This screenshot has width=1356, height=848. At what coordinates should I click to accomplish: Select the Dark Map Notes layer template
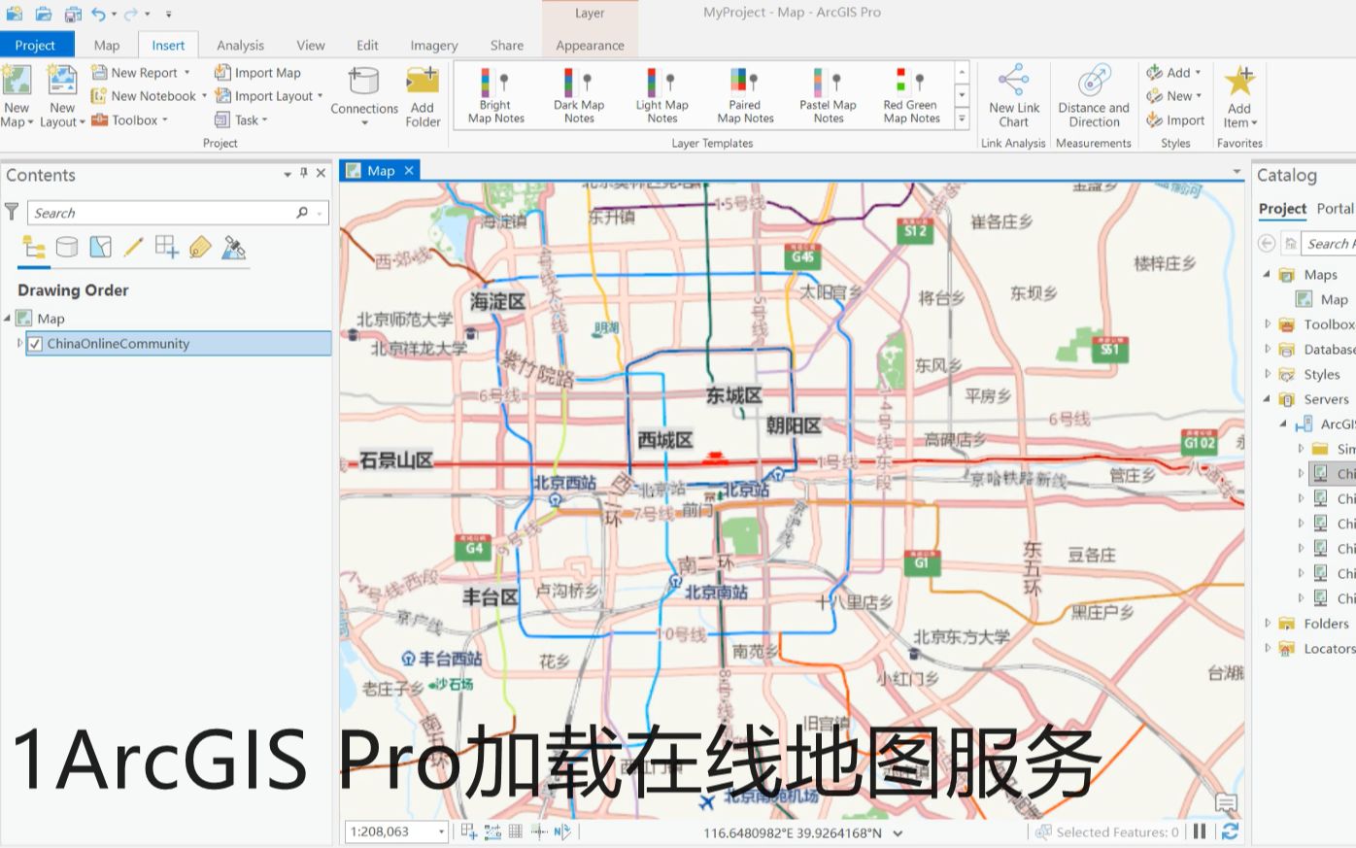point(577,92)
